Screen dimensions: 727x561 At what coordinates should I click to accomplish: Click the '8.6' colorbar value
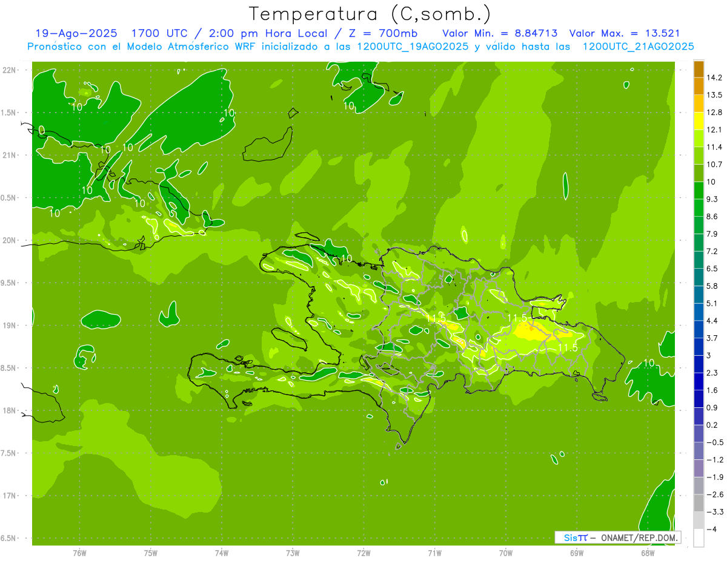pyautogui.click(x=712, y=217)
